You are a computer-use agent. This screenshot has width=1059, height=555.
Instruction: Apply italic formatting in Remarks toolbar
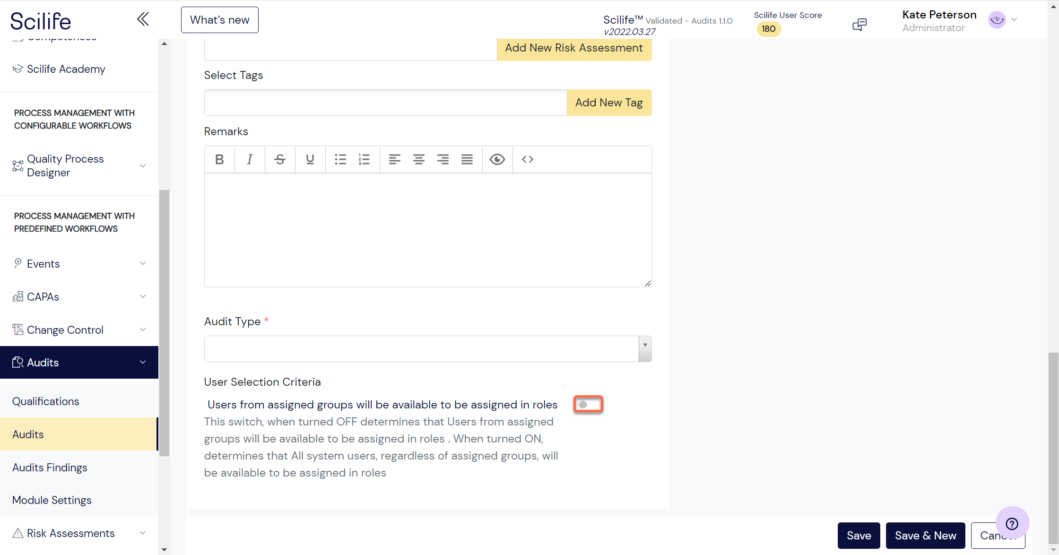tap(250, 159)
